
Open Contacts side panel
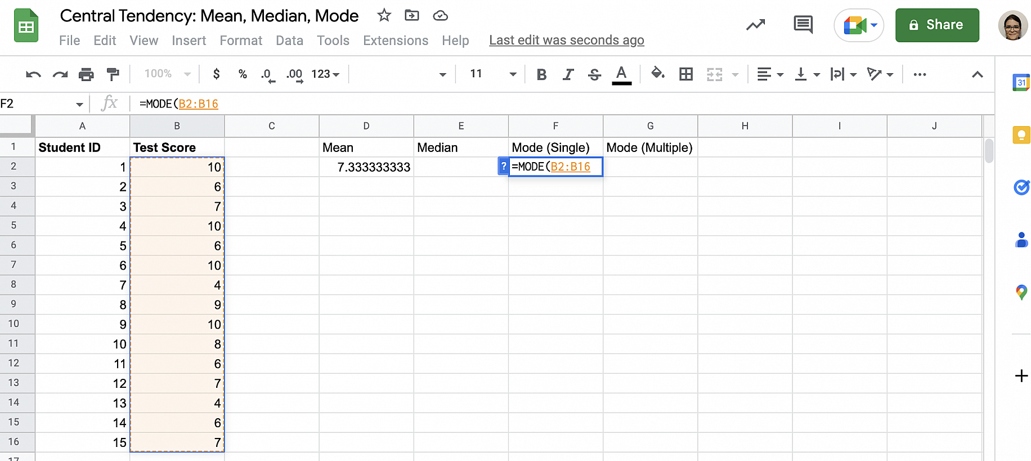coord(1021,240)
